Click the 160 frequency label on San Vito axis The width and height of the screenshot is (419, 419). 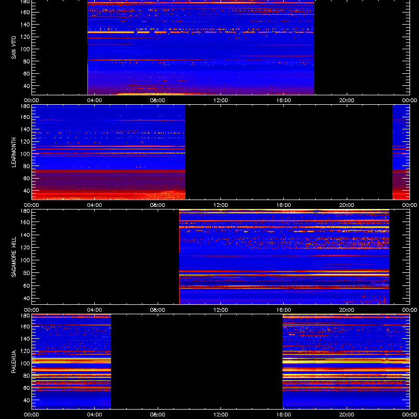(x=26, y=12)
